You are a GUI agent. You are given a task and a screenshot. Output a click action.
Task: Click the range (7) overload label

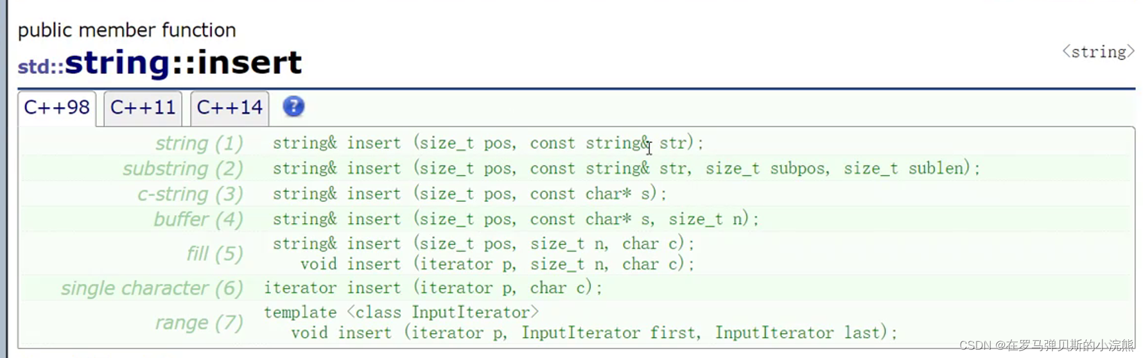coord(199,323)
